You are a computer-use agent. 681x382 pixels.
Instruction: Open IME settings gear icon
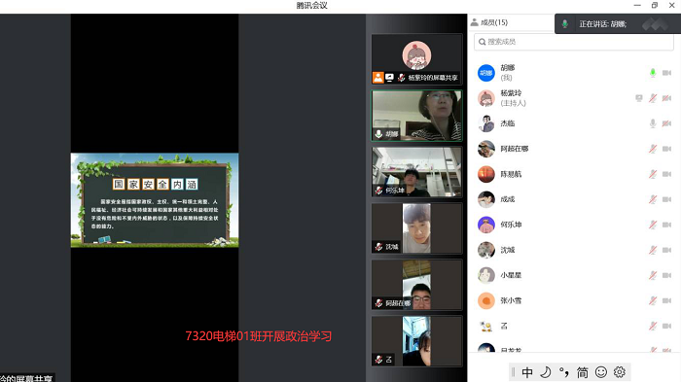tap(620, 372)
